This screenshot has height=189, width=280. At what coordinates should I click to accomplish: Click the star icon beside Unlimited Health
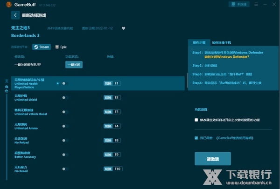(57, 83)
